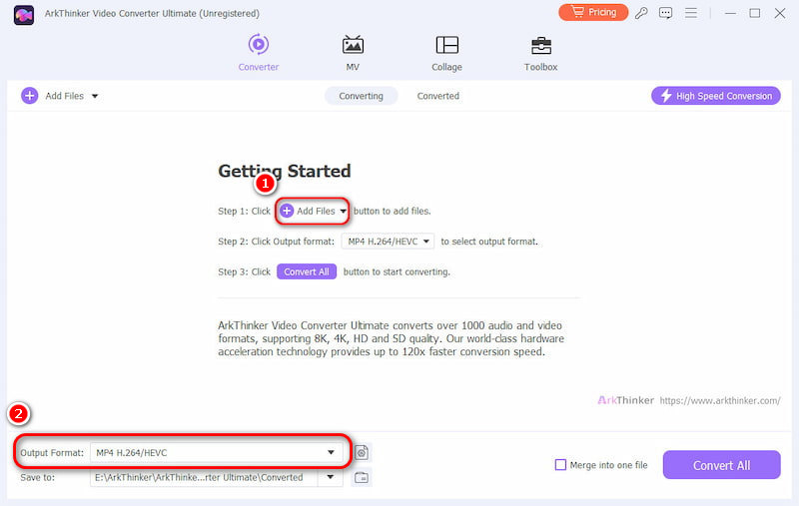Show the Converted list
This screenshot has width=799, height=506.
[437, 96]
